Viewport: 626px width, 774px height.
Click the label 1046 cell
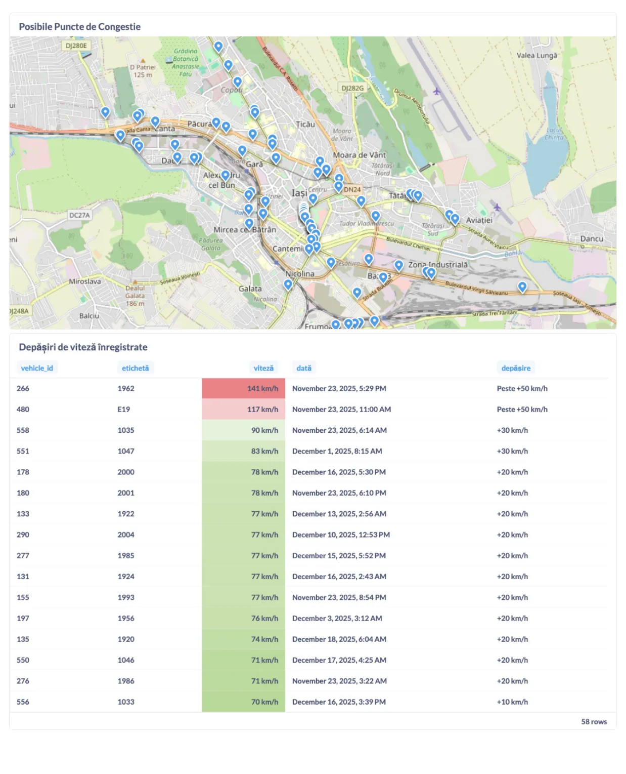126,660
